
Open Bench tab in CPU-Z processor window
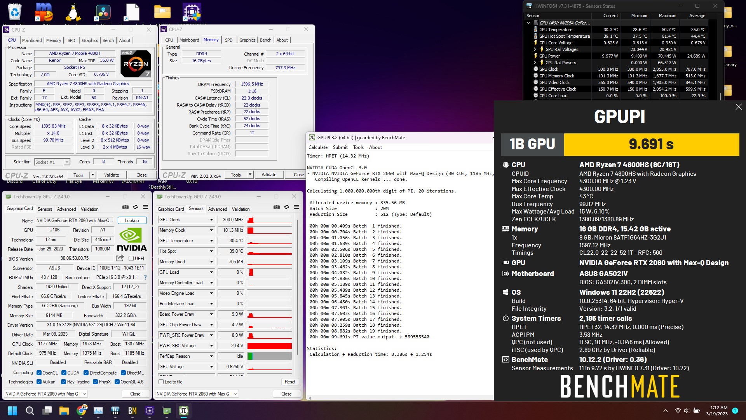(108, 40)
